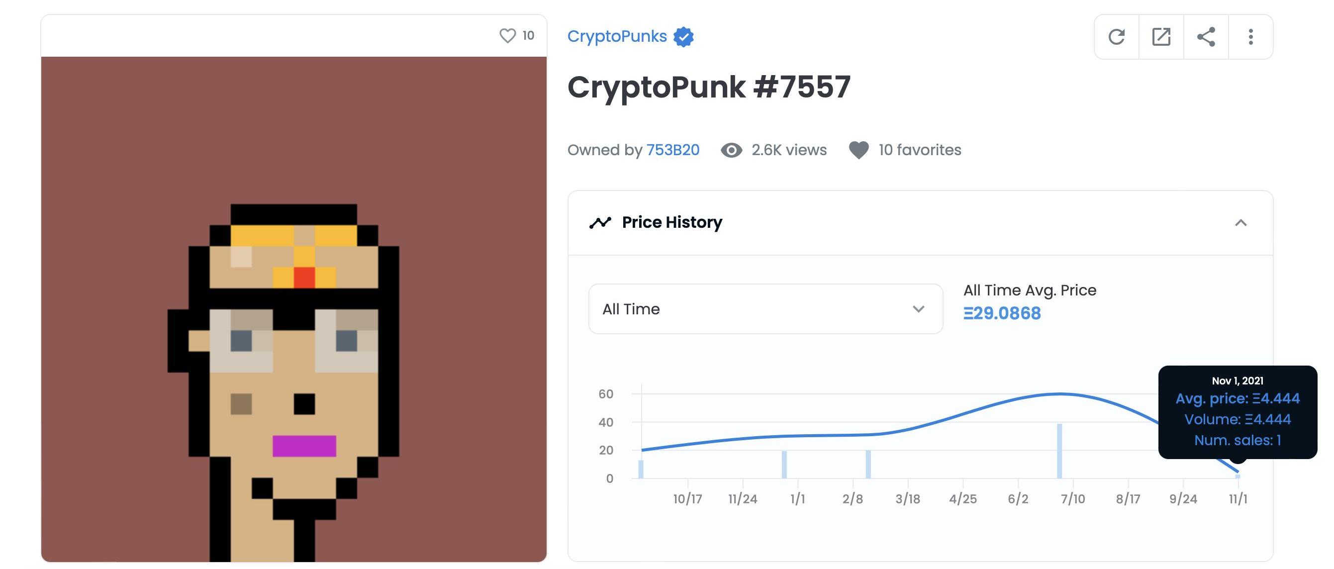Click the 7/10 volume bar in chart
1334x569 pixels.
(1059, 451)
